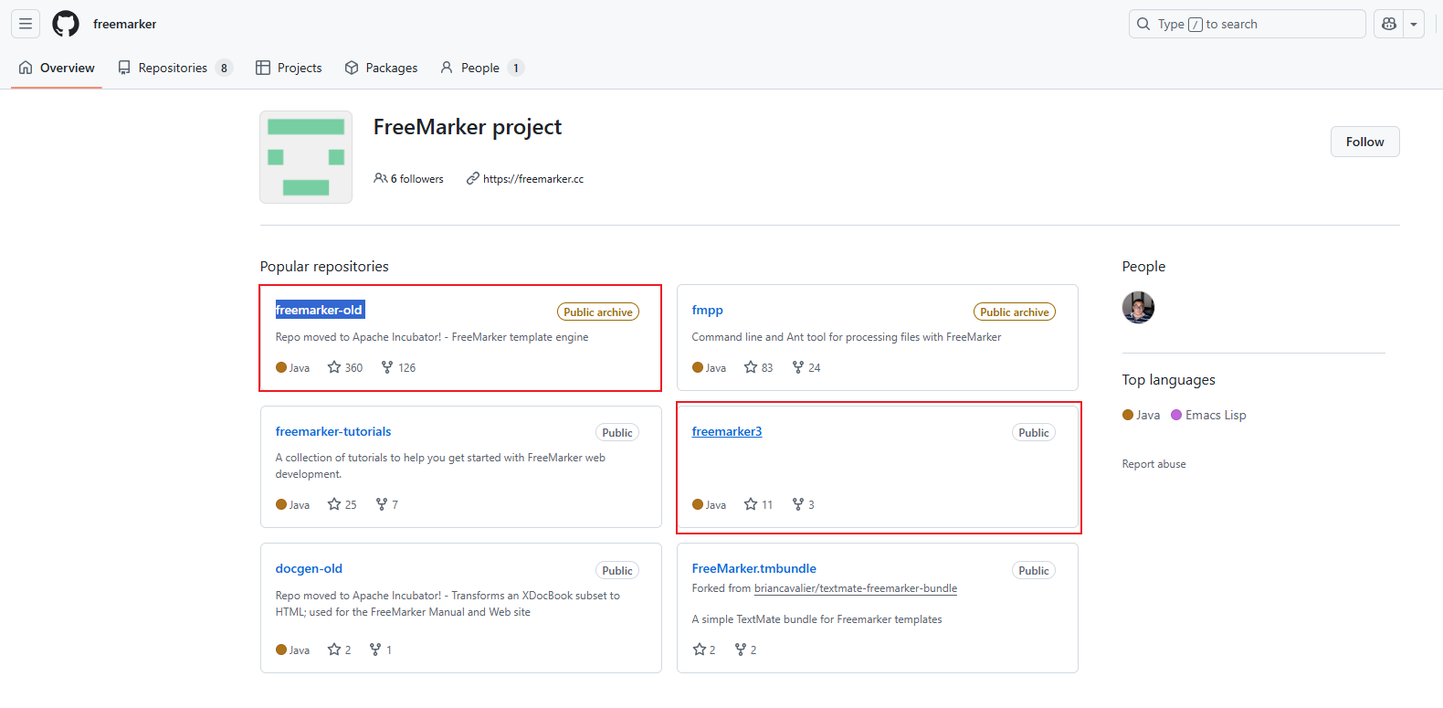
Task: Click the FreeMarker project avatar image
Action: pos(306,157)
